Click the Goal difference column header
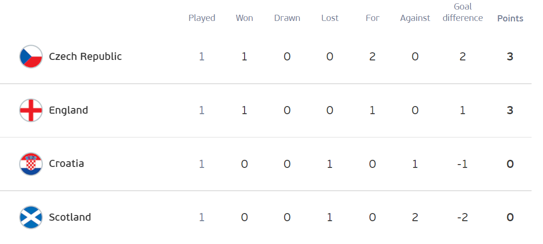This screenshot has height=244, width=543. tap(462, 12)
